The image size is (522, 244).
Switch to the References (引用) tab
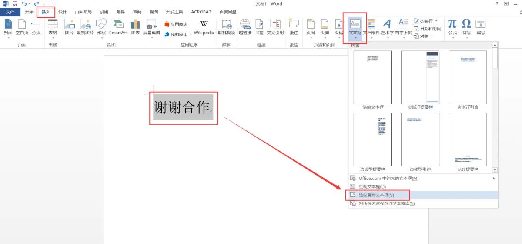[104, 12]
